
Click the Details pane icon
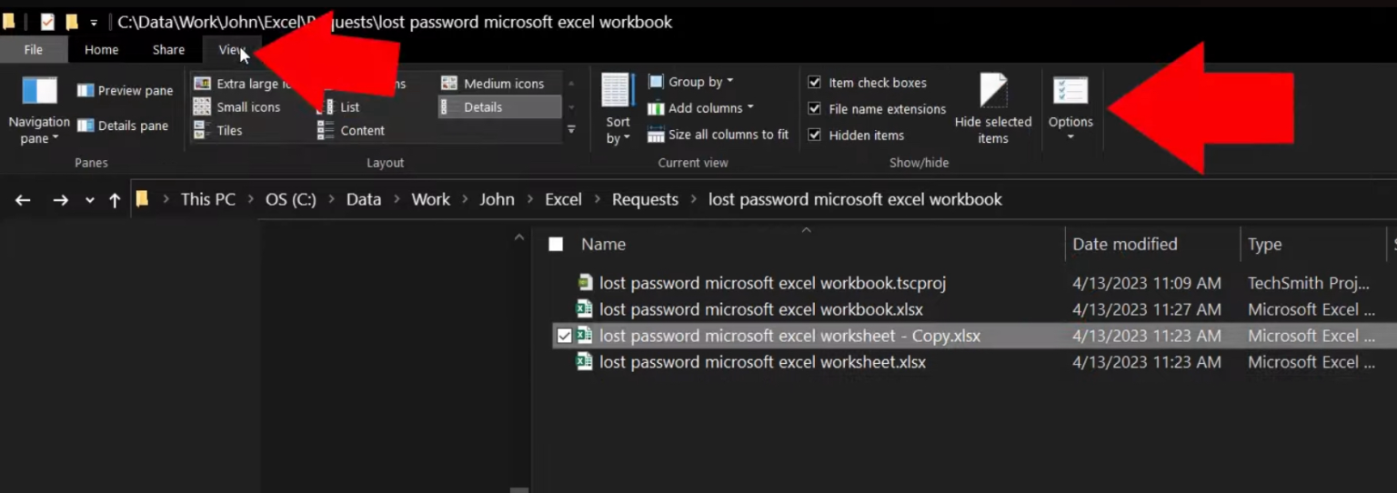point(86,126)
